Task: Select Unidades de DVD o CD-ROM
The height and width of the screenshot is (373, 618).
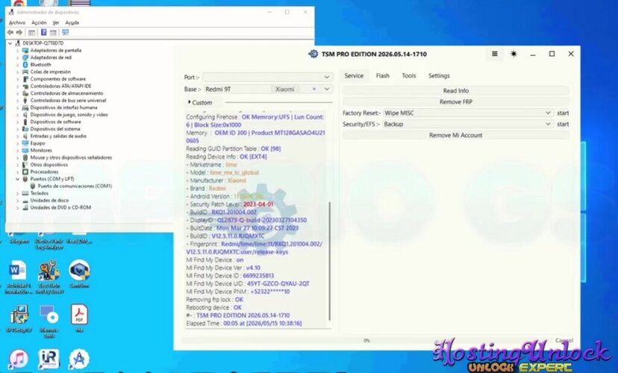Action: [x=60, y=207]
